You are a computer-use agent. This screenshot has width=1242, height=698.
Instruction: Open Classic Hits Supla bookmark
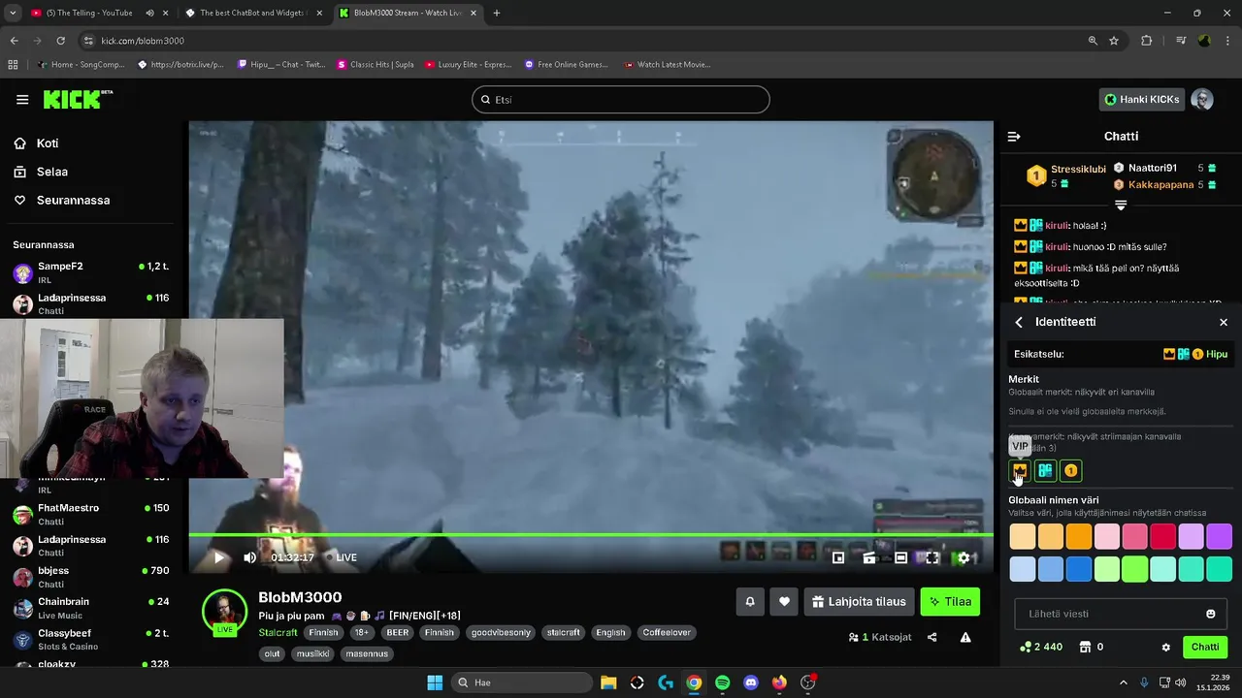click(376, 64)
